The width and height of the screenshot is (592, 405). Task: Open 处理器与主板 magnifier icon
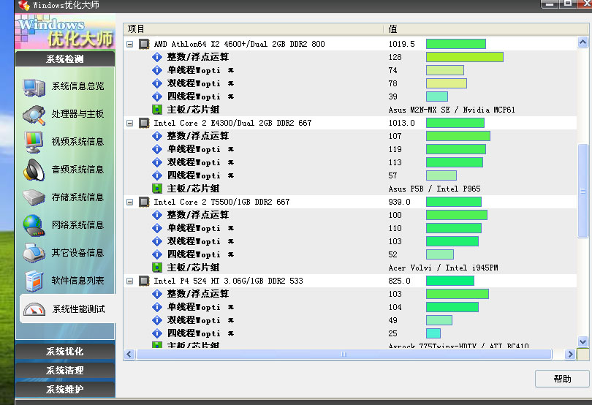pos(34,116)
